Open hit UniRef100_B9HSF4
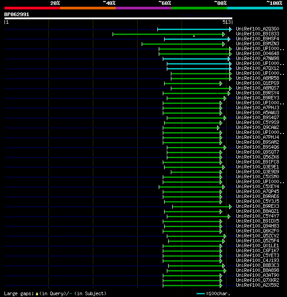The image size is (287, 297). click(x=257, y=39)
